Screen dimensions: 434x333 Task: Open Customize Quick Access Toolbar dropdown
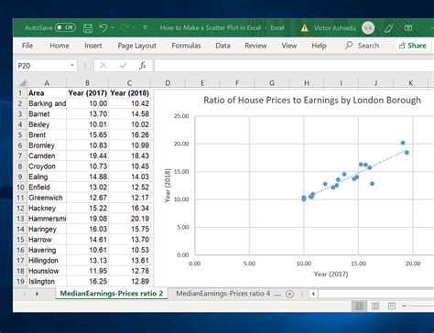[145, 27]
